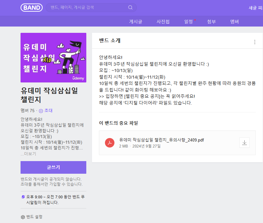Click the 밴드와 게시글이 공개되지 않습니다 notice
This screenshot has width=263, height=223.
(x=51, y=179)
